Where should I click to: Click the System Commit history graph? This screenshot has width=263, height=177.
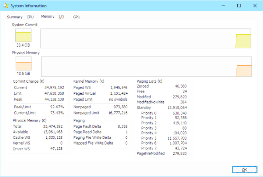point(145,38)
